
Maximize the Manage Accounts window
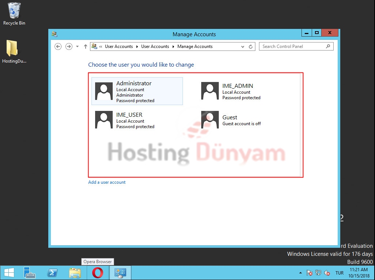pyautogui.click(x=316, y=33)
